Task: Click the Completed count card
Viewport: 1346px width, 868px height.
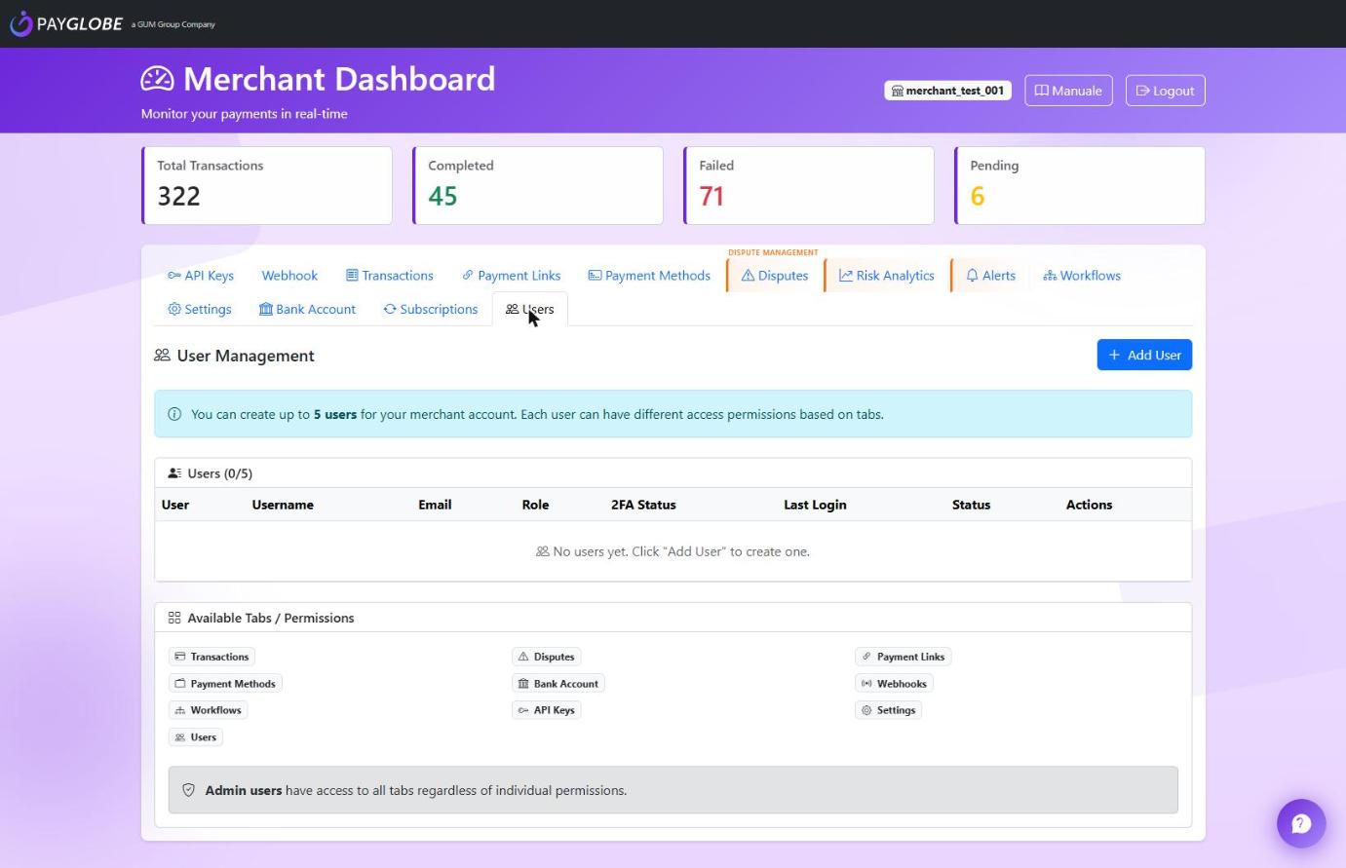Action: click(x=538, y=185)
